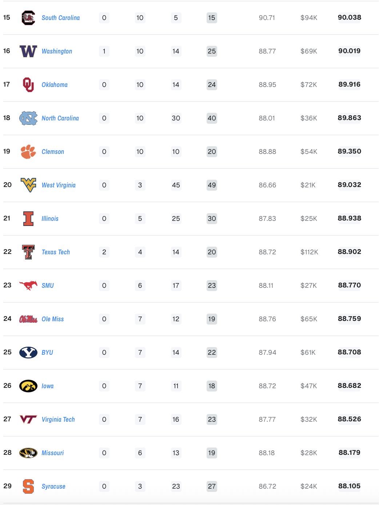379x505 pixels.
Task: Click the Oklahoma Sooners OU logo
Action: [x=28, y=85]
